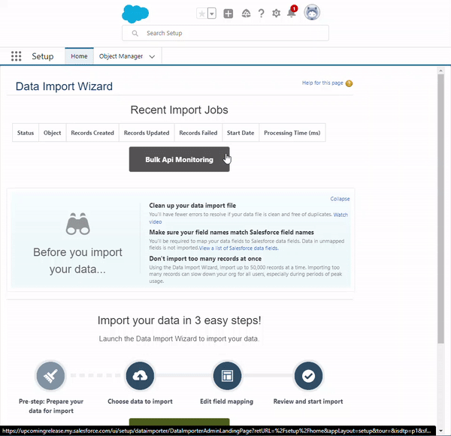Click the green launch wizard button
Viewport: 451px width, 436px height.
pos(179,422)
